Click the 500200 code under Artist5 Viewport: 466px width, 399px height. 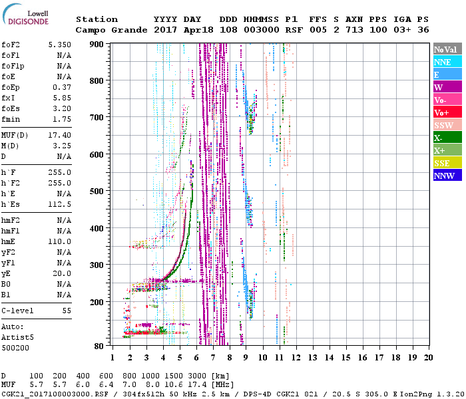click(x=15, y=348)
